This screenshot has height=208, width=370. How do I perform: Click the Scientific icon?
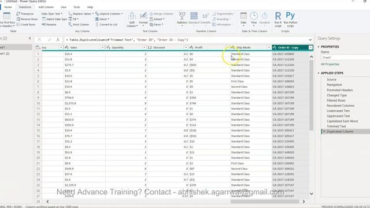click(205, 16)
